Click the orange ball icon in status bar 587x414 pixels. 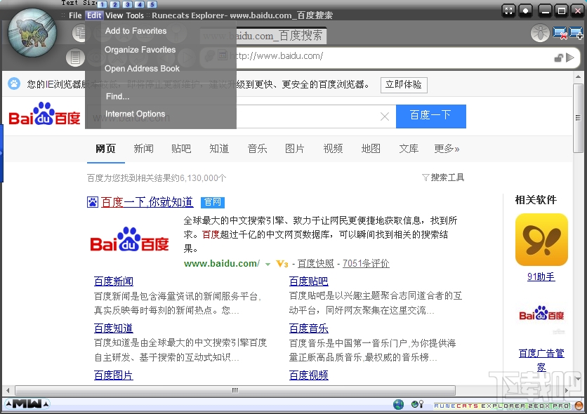pyautogui.click(x=579, y=406)
